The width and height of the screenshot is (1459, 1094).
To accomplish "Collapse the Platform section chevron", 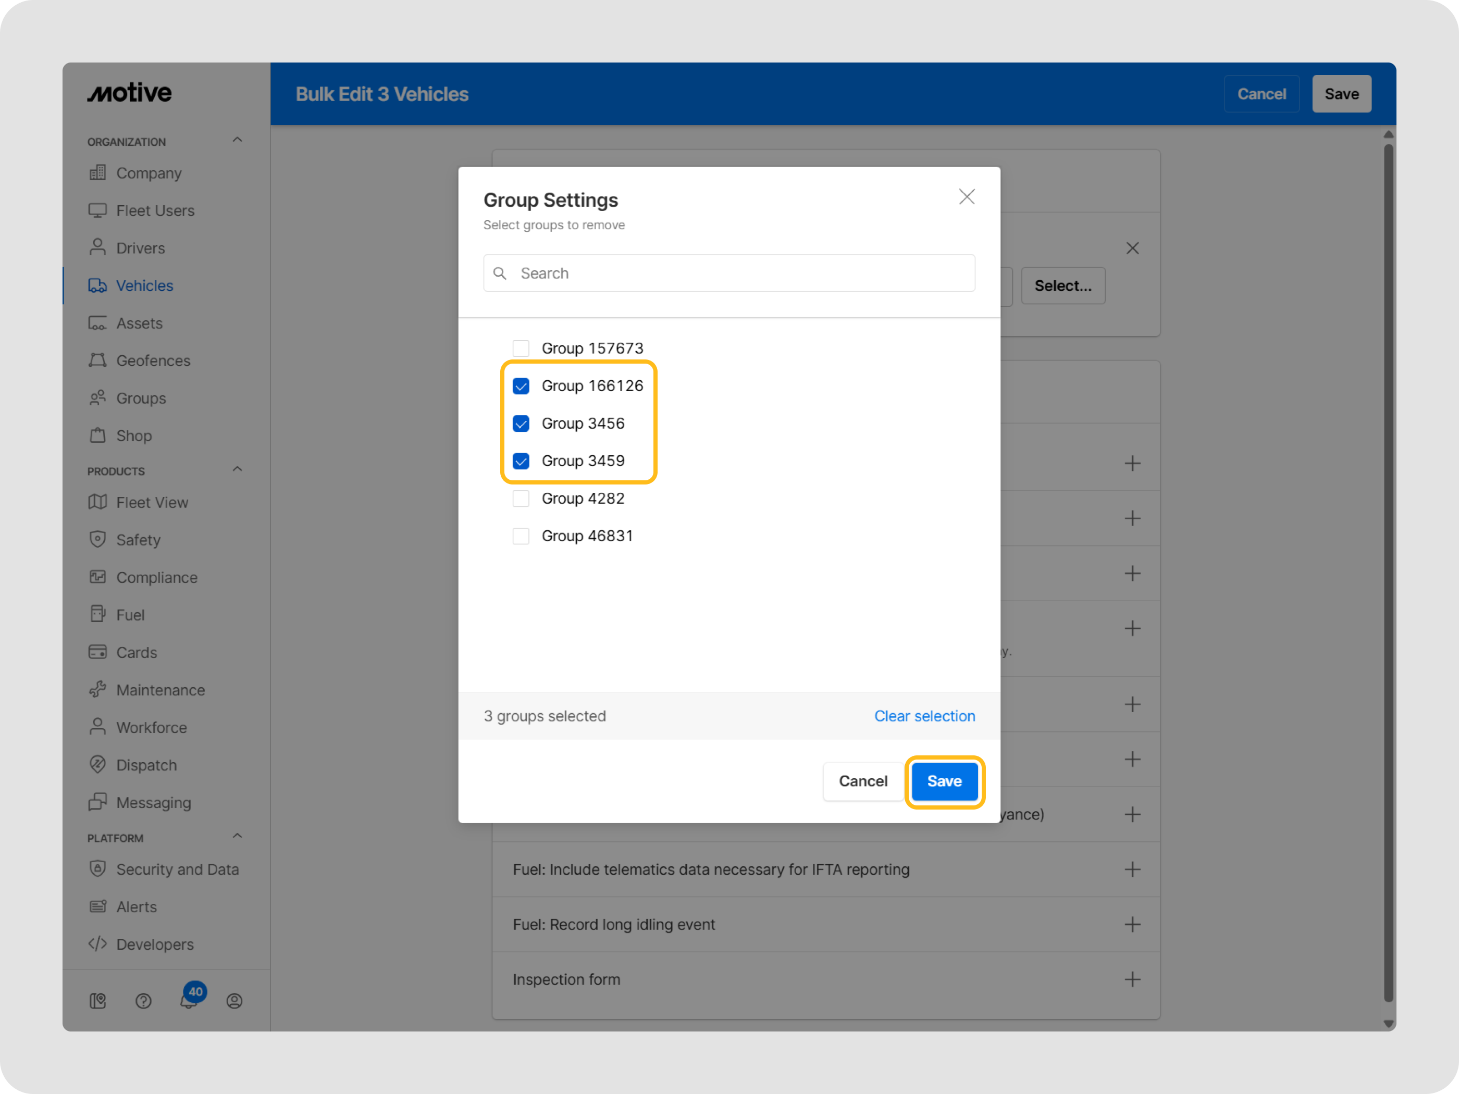I will click(238, 836).
